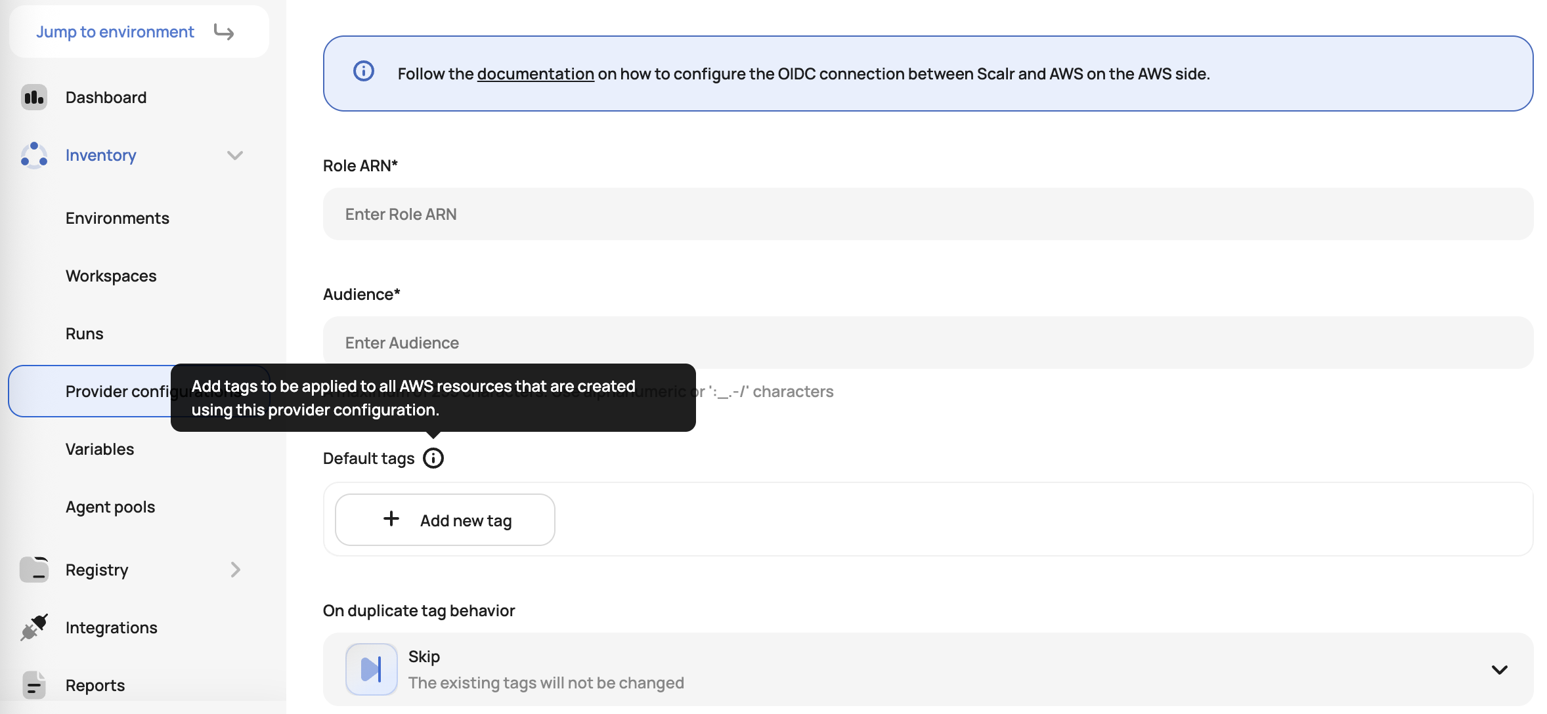The image size is (1547, 714).
Task: Collapse the Inventory section chevron
Action: tap(235, 156)
